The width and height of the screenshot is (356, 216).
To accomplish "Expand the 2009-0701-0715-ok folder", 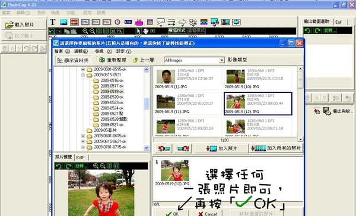I will pos(83,147).
